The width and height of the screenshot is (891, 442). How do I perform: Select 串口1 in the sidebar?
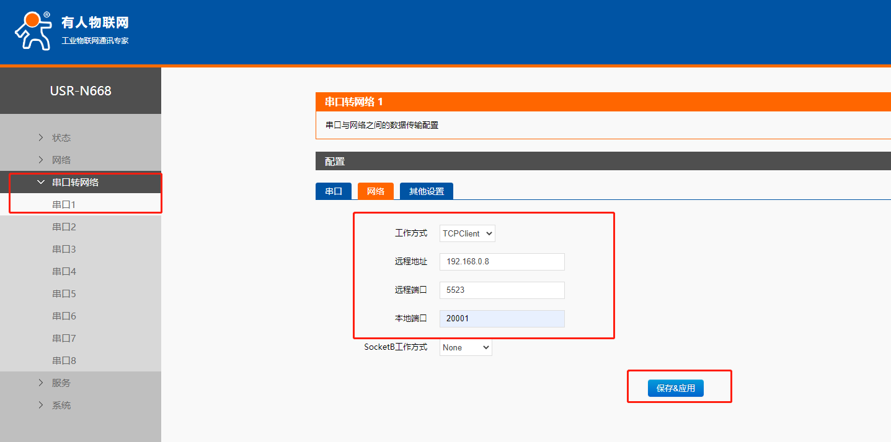tap(64, 204)
